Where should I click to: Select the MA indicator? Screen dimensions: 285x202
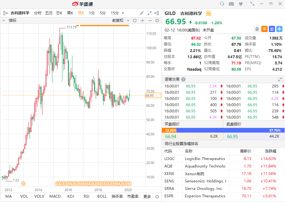8,196
